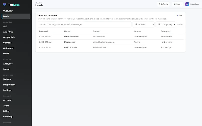This screenshot has height=126, width=202.
Task: Click the Name column header
Action: point(67,31)
